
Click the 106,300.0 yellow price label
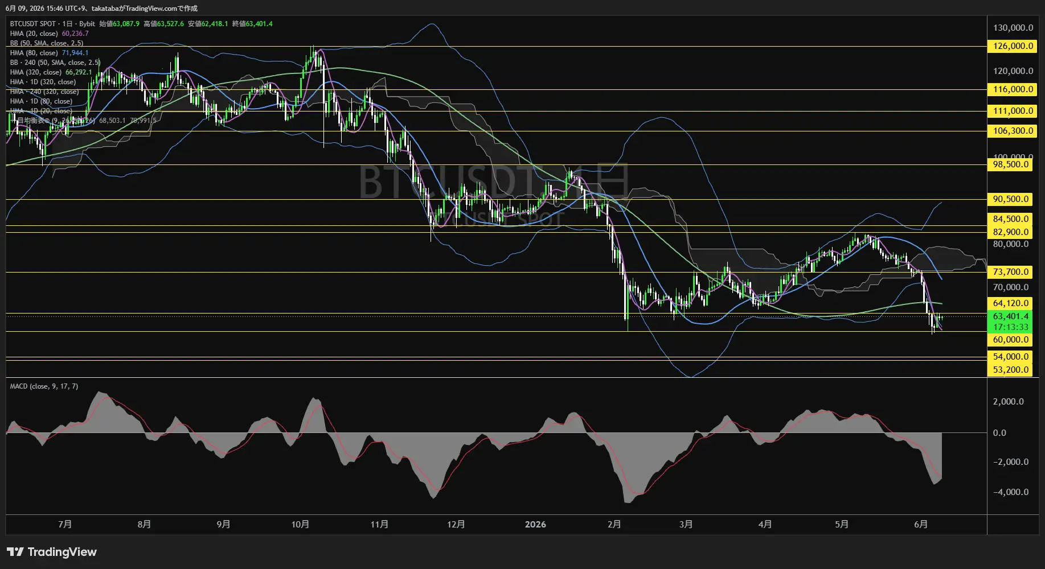(1013, 131)
